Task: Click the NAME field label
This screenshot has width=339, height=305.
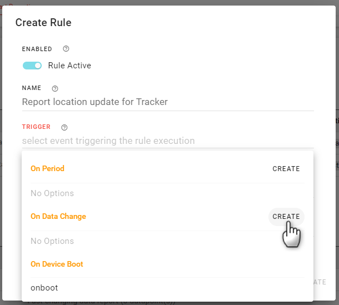Action: 32,88
